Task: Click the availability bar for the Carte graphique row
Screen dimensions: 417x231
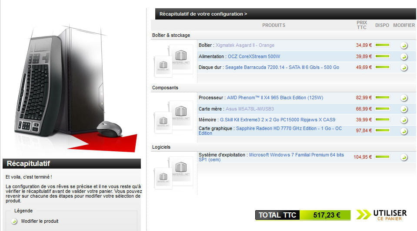Action: click(382, 130)
